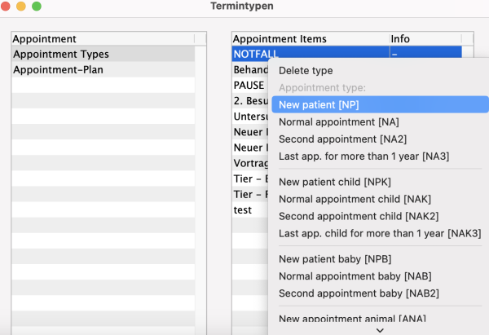Choose New appointment animal [ANA]

pyautogui.click(x=352, y=319)
